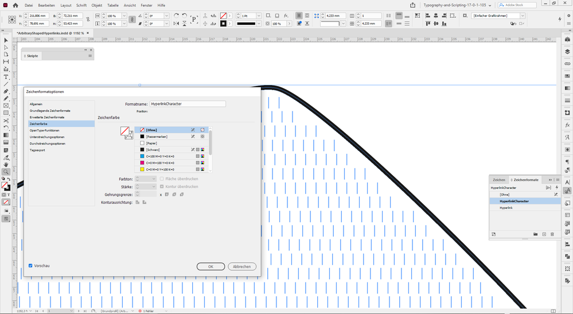The image size is (573, 314).
Task: Toggle the Vorschau checkbox
Action: click(x=31, y=266)
